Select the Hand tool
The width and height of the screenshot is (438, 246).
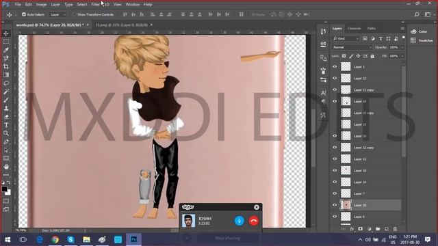point(6,167)
